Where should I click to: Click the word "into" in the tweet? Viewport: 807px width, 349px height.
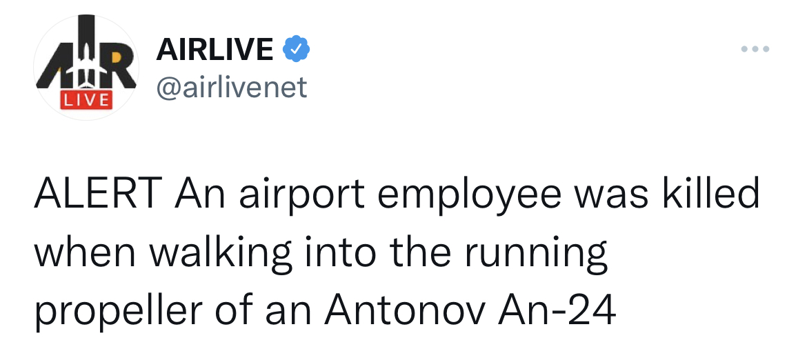point(333,253)
